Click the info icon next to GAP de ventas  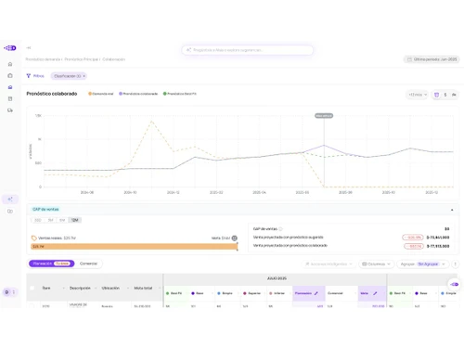click(280, 229)
